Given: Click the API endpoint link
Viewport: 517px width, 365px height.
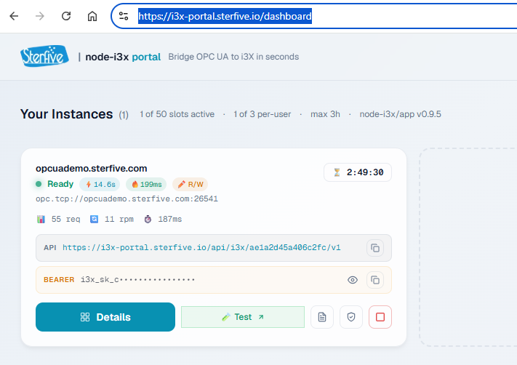Looking at the screenshot, I should point(201,248).
